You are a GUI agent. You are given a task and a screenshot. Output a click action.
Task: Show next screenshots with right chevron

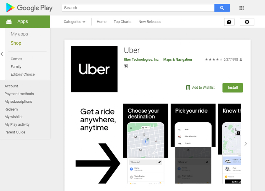click(246, 144)
